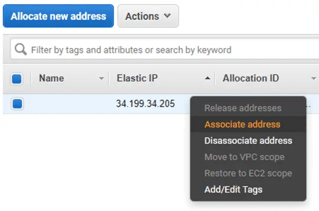Click the Name column header
This screenshot has width=319, height=211.
(x=51, y=78)
